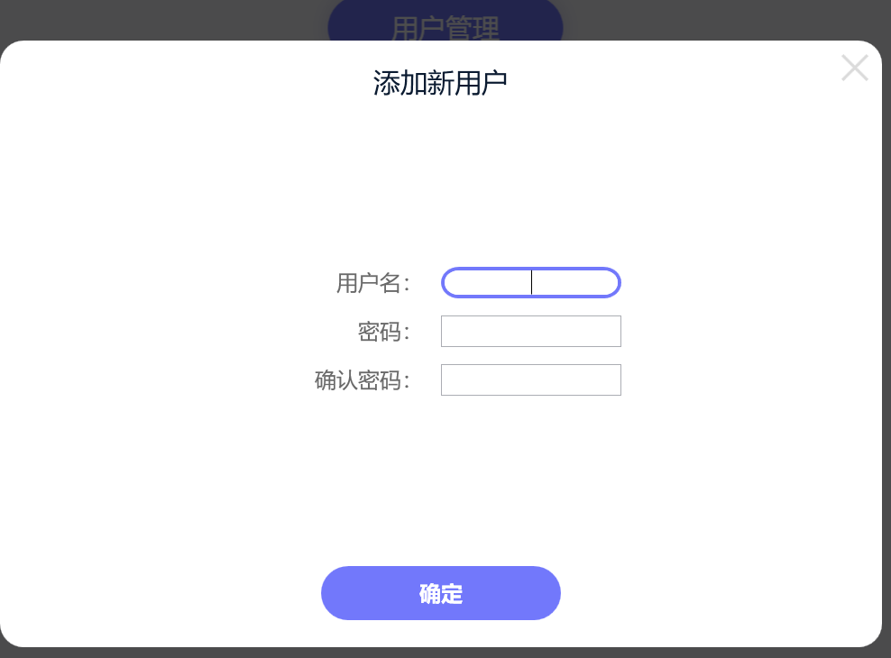
Task: Click the 确认密码: label text
Action: (x=362, y=380)
